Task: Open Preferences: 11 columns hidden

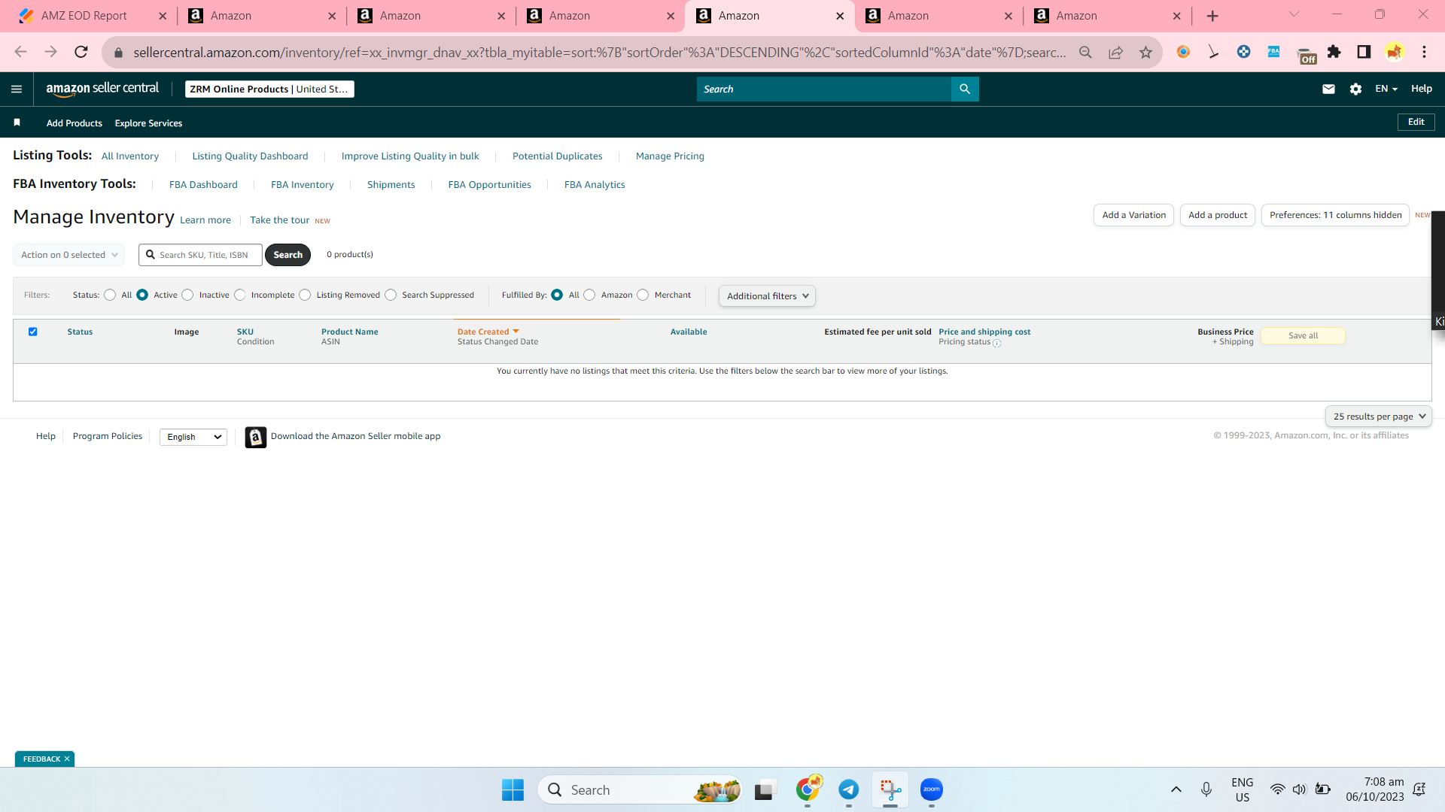Action: click(1335, 215)
